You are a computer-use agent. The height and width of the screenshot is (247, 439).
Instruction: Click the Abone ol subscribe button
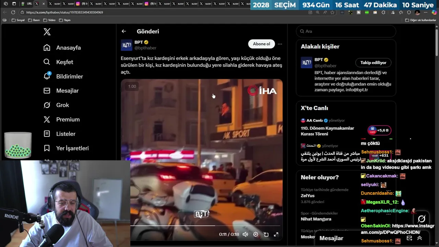coord(261,44)
